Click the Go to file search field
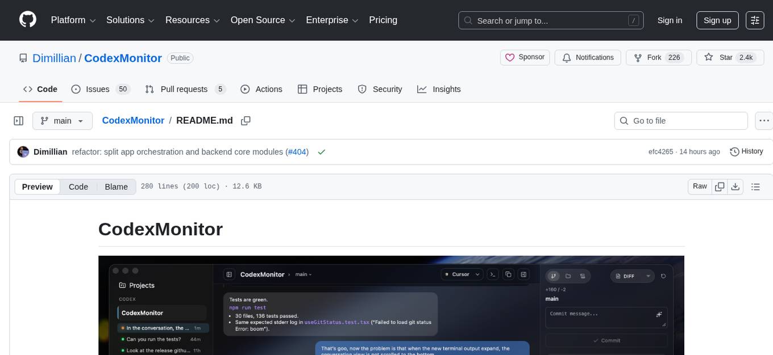This screenshot has width=773, height=355. click(x=680, y=120)
